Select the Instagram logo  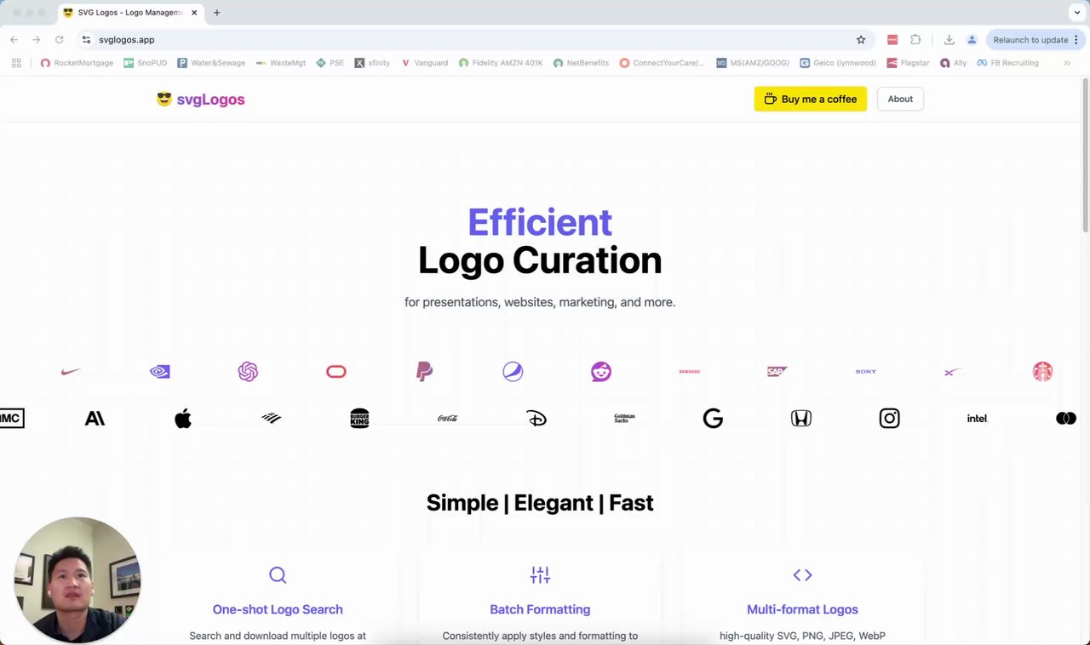pos(890,418)
